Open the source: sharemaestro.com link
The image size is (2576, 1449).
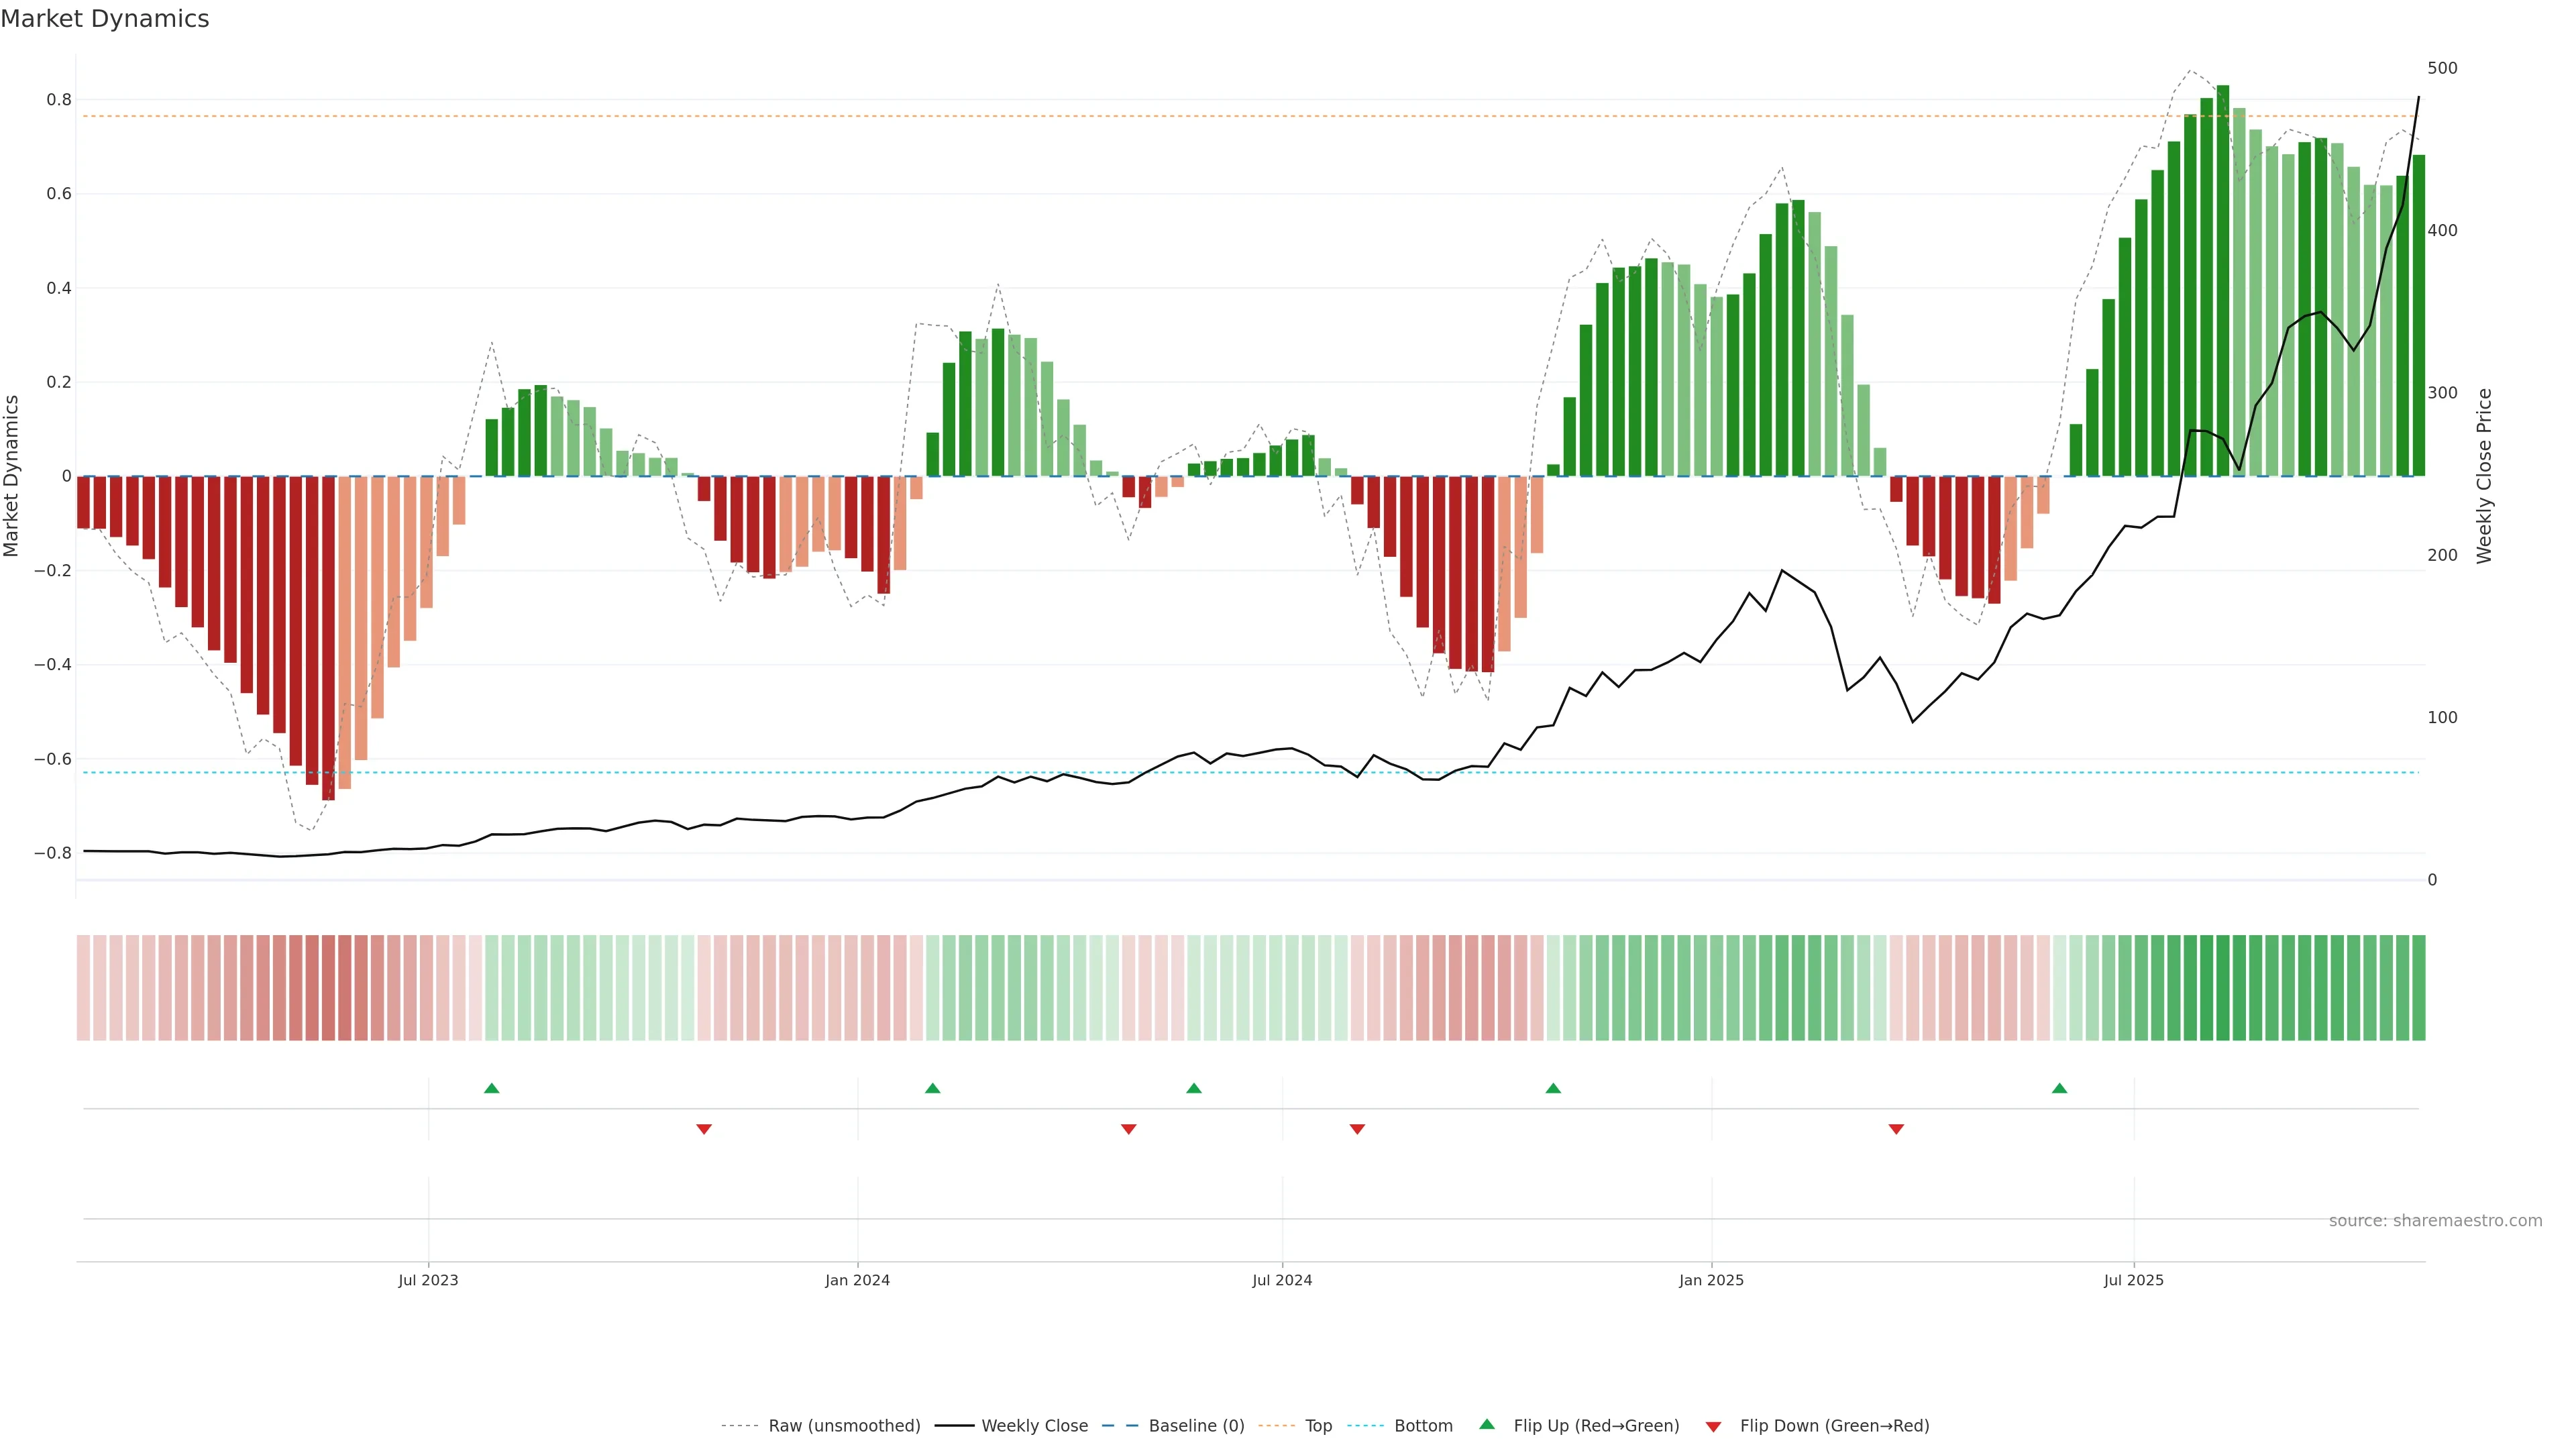pyautogui.click(x=2435, y=1221)
